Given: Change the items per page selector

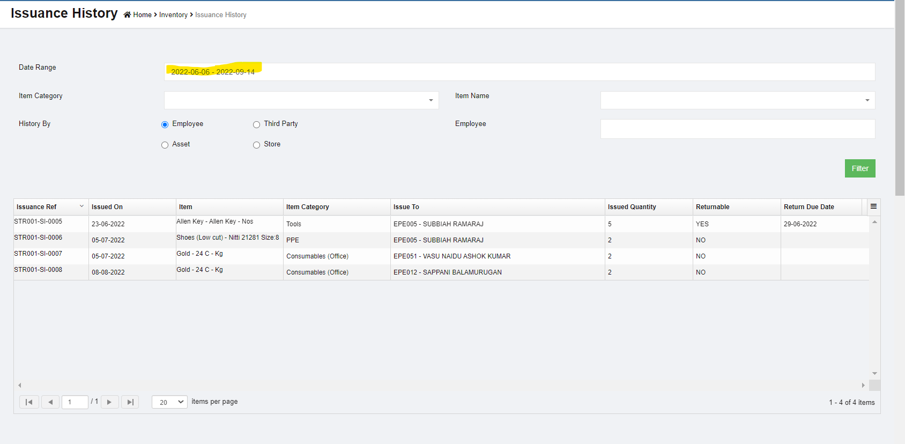Looking at the screenshot, I should click(x=169, y=402).
